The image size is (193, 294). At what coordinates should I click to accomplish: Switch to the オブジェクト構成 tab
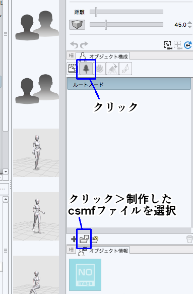103,56
